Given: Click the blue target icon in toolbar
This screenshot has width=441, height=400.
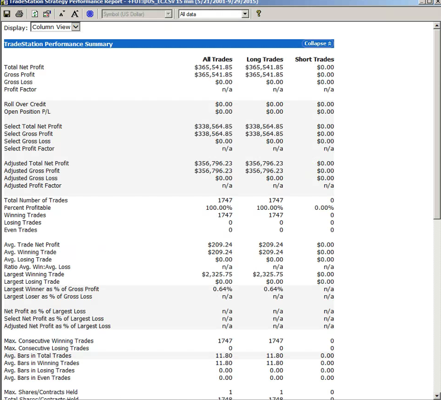Looking at the screenshot, I should click(90, 14).
